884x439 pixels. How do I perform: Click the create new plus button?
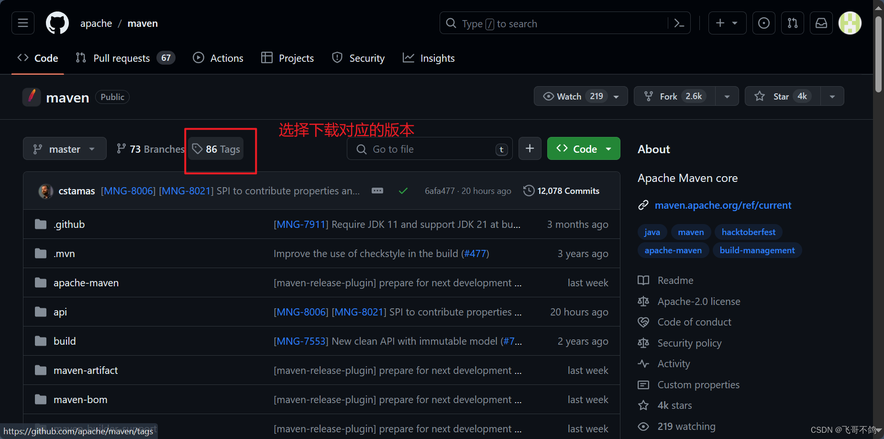coord(727,23)
